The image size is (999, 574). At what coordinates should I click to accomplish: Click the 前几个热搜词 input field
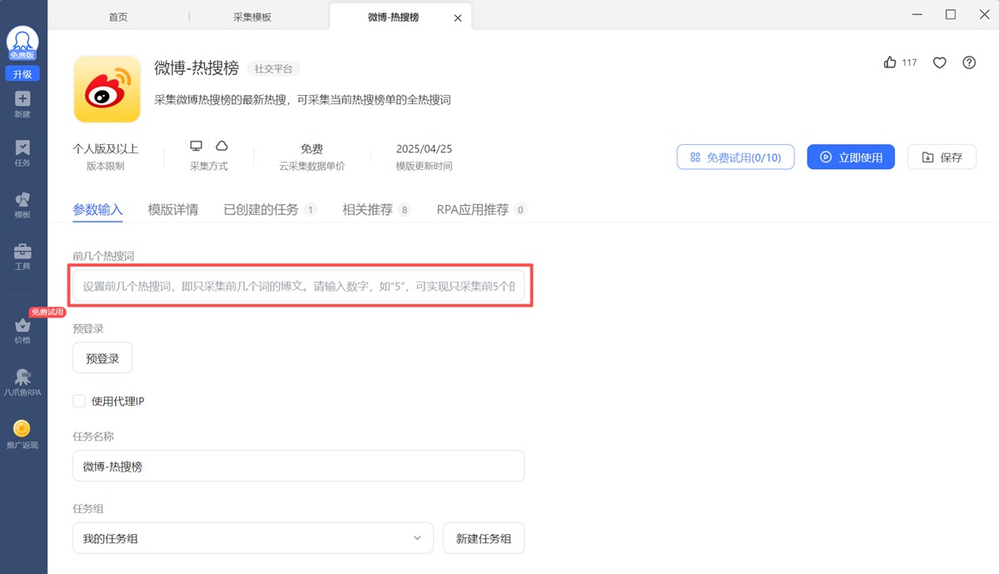click(298, 286)
